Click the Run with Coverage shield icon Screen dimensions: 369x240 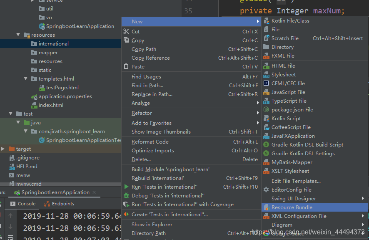(x=126, y=205)
